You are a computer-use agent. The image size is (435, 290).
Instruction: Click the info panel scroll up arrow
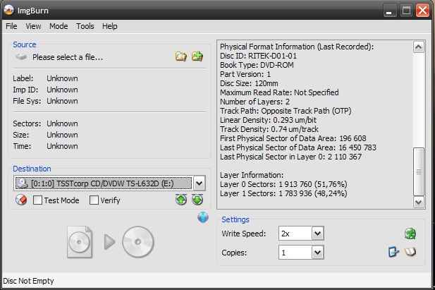click(418, 47)
